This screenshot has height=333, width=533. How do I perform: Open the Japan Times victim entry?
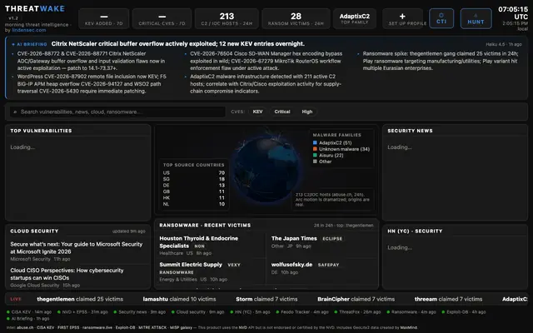pyautogui.click(x=294, y=239)
